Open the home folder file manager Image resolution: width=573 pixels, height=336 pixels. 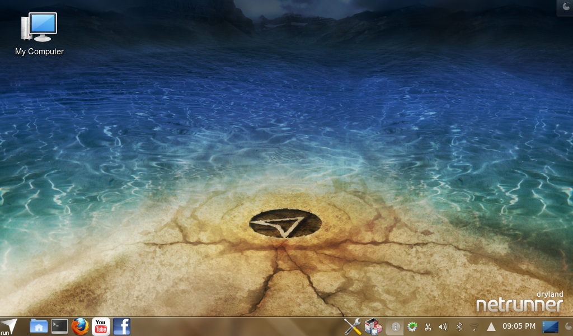pos(39,326)
